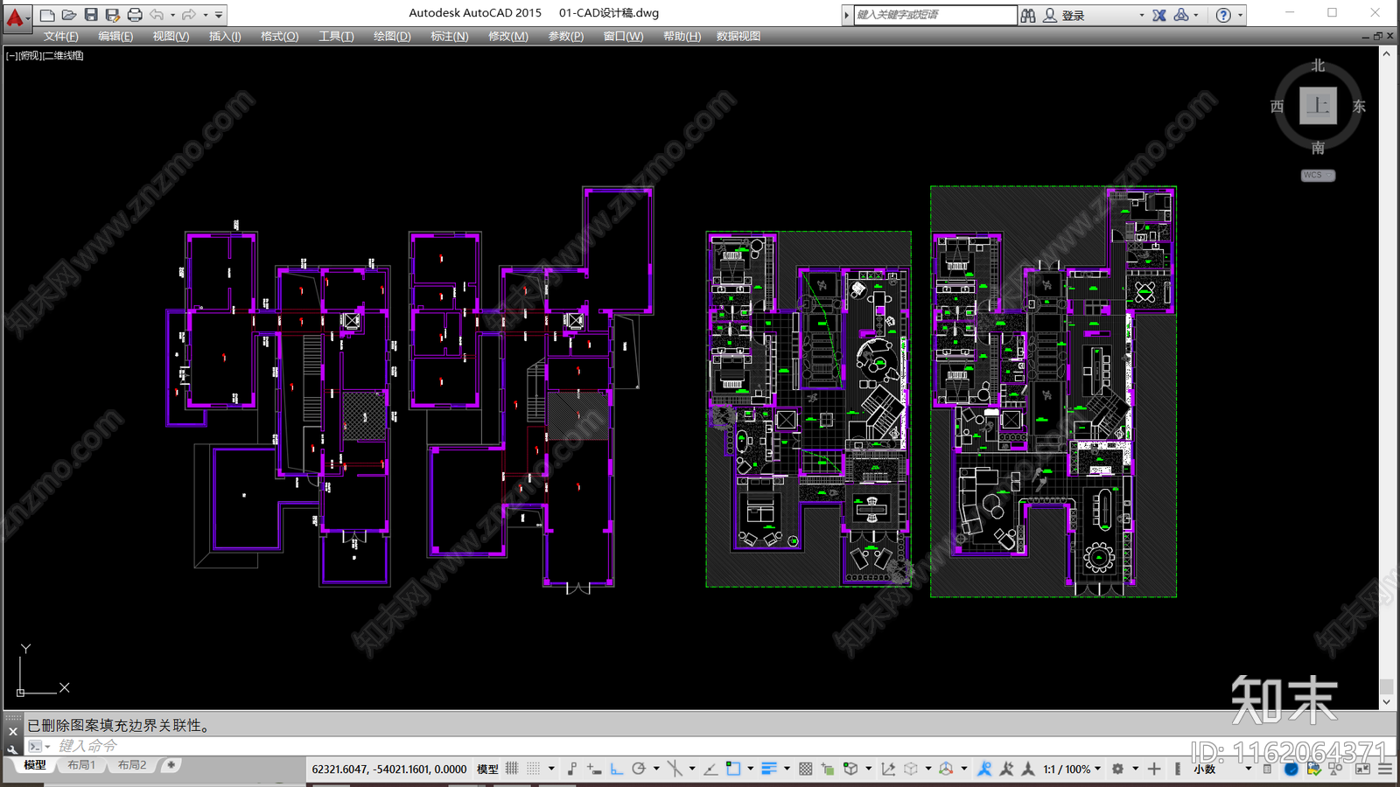Open the 窗口(W) menu
This screenshot has width=1400, height=787.
623,36
